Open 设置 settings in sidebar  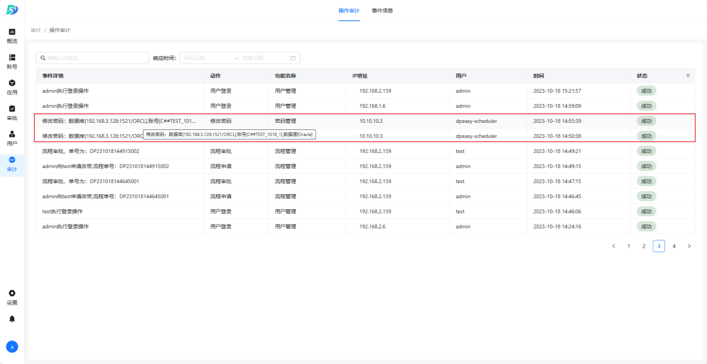click(12, 297)
